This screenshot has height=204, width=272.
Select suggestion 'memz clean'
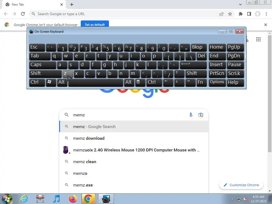coord(134,162)
